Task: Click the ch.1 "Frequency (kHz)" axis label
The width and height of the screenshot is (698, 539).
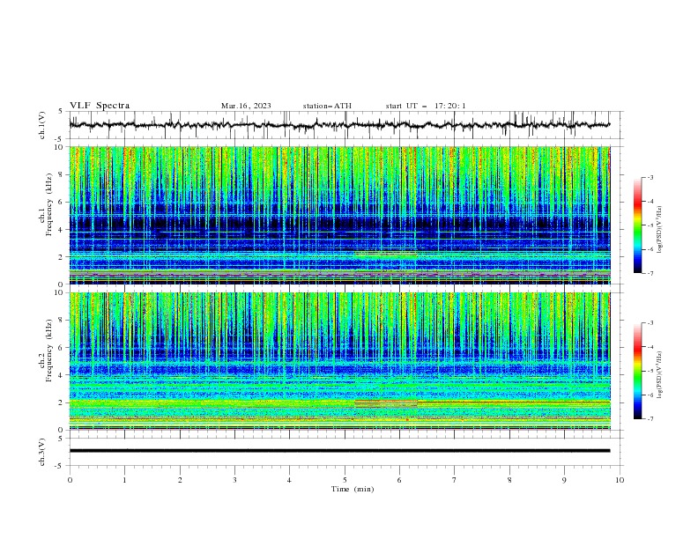Action: click(49, 205)
